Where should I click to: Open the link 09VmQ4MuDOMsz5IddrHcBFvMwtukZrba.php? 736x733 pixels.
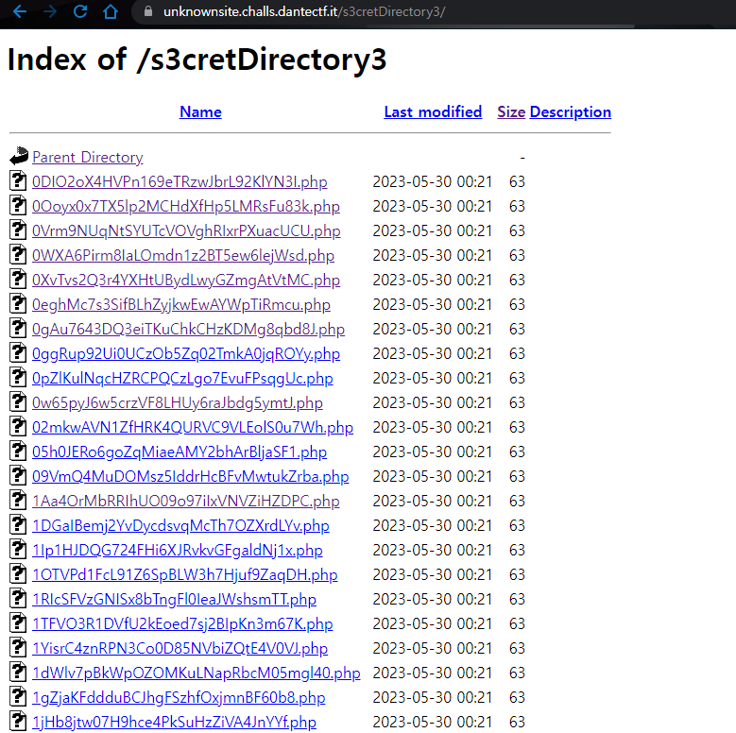pos(191,476)
